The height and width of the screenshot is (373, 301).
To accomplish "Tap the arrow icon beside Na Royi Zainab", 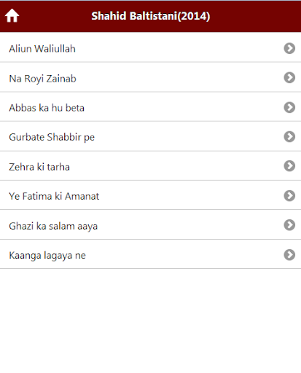I will tap(289, 78).
